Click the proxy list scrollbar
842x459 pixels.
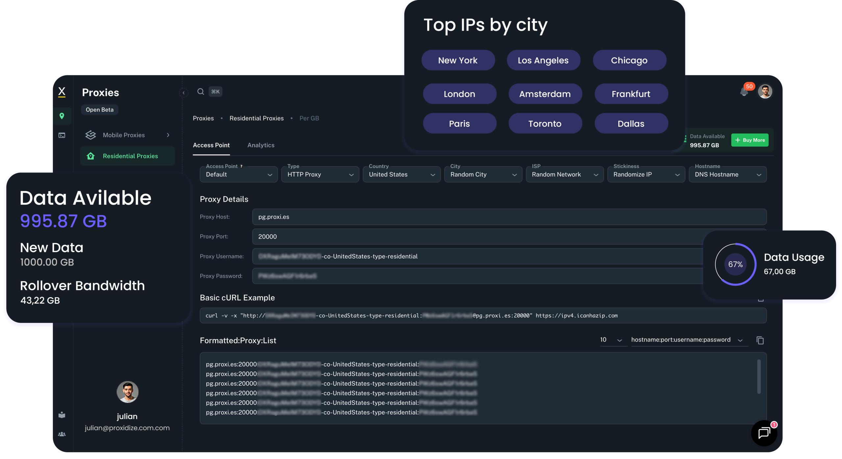(759, 377)
